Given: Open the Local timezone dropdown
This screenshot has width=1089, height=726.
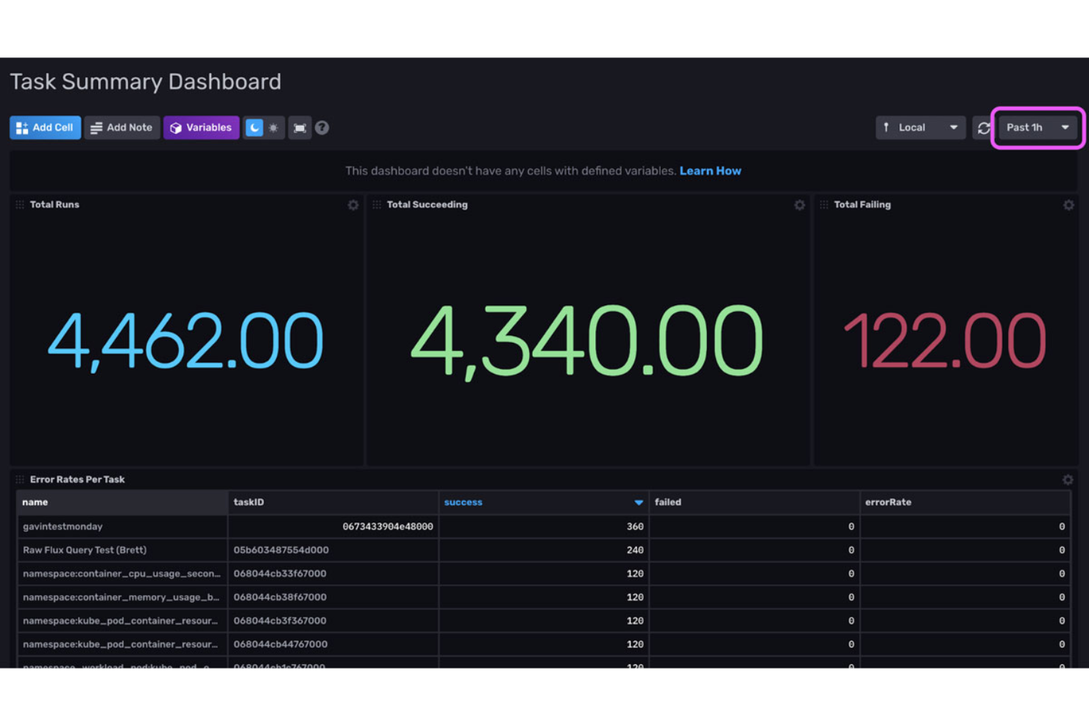Looking at the screenshot, I should [920, 127].
